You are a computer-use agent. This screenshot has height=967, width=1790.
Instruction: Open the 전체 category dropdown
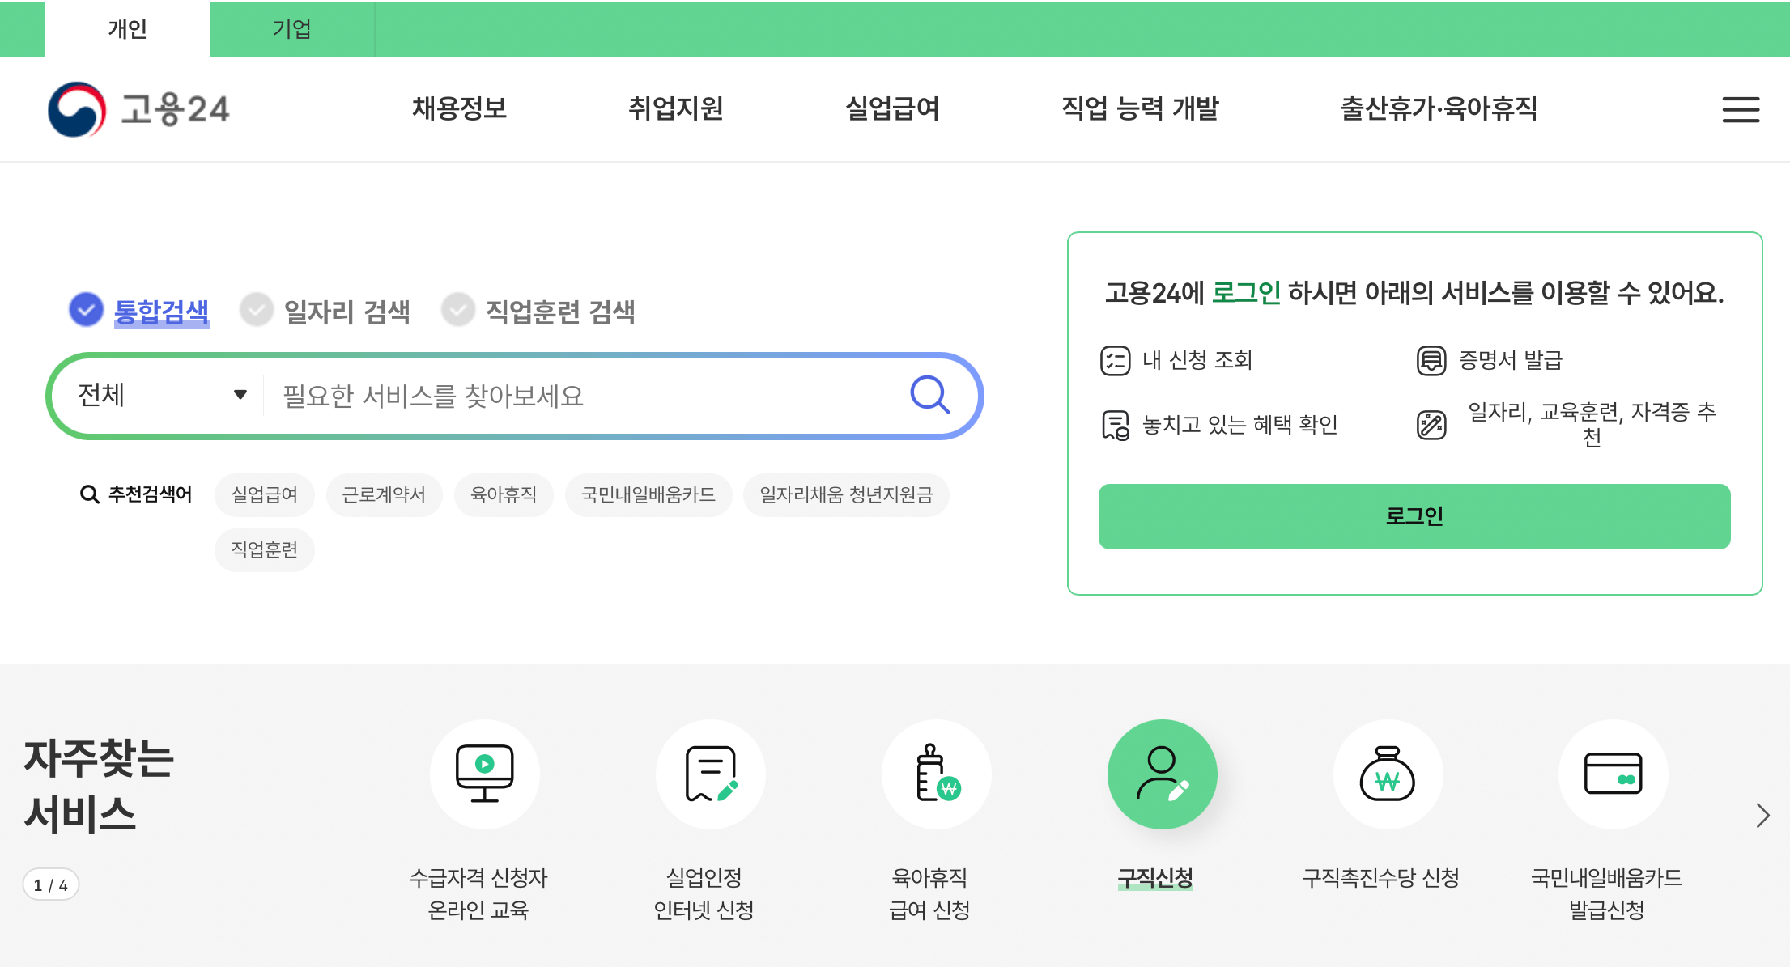coord(159,396)
